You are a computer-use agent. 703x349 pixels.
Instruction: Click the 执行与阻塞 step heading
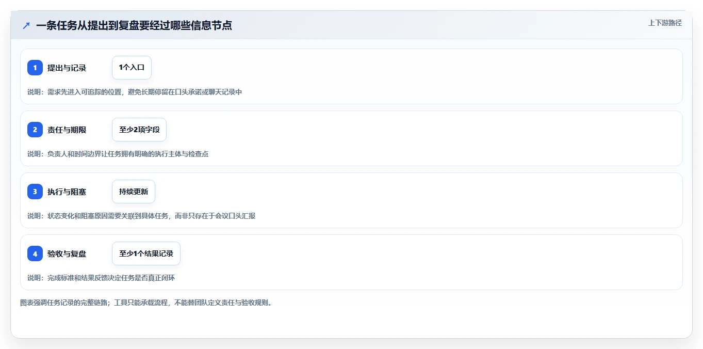67,192
